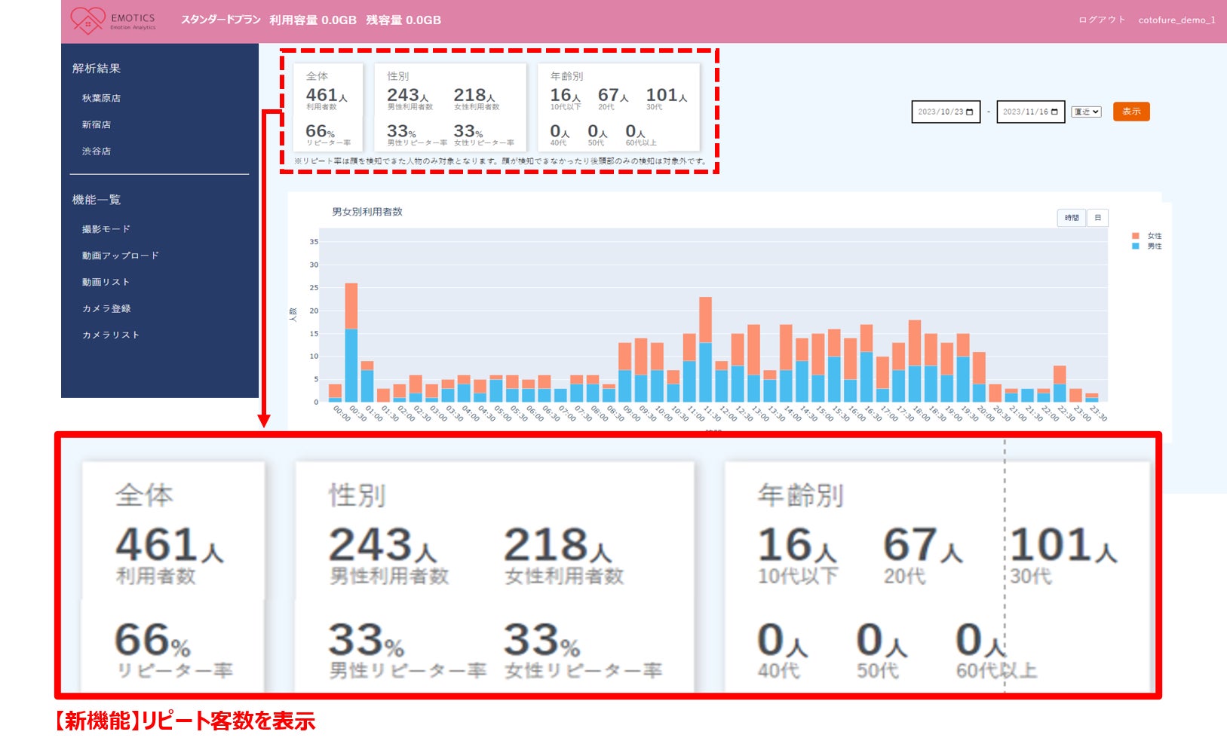1227x747 pixels.
Task: Click the start date field 2023/10/23
Action: coord(946,112)
